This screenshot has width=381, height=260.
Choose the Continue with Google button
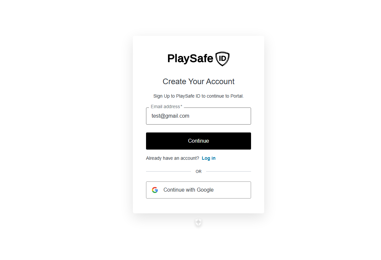(199, 190)
